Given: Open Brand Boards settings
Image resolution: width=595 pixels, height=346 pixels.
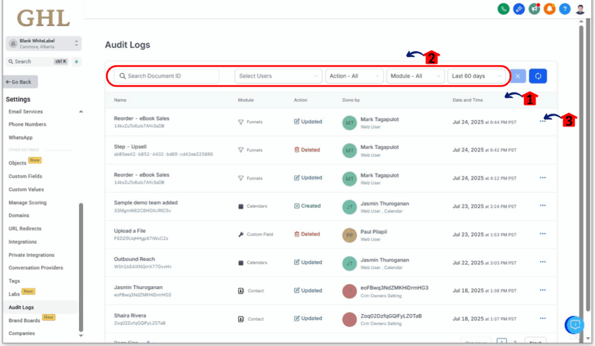Looking at the screenshot, I should [x=24, y=320].
